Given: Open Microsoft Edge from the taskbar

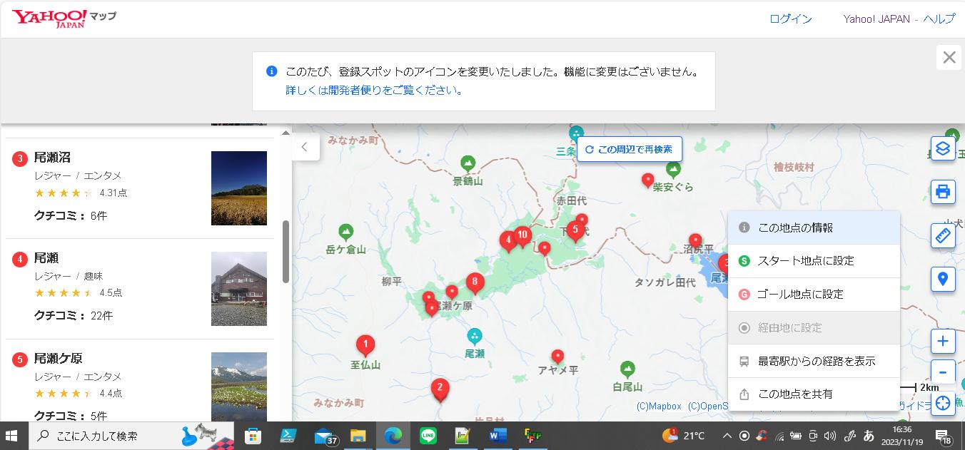Looking at the screenshot, I should (x=393, y=435).
